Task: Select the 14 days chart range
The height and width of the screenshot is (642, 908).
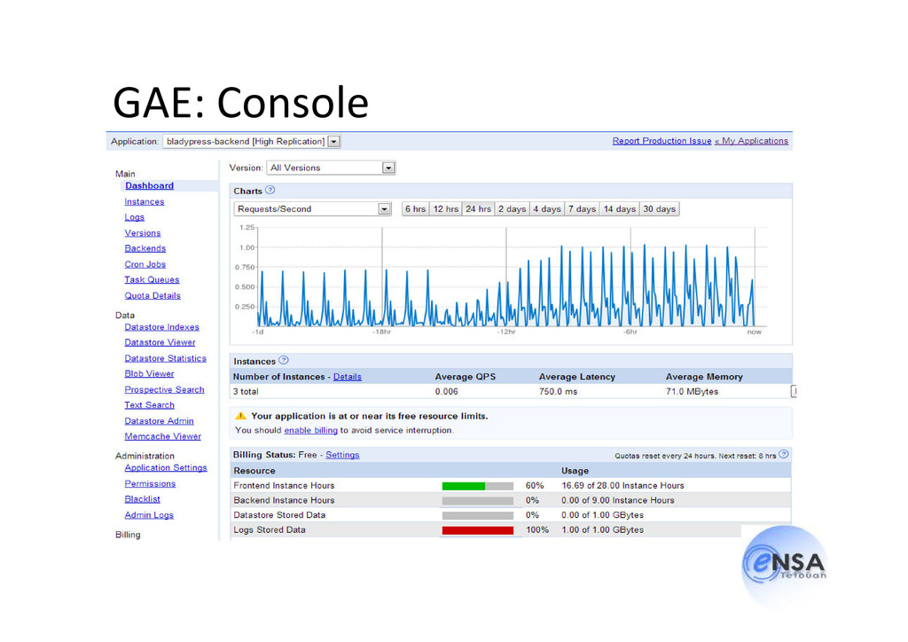Action: tap(619, 209)
